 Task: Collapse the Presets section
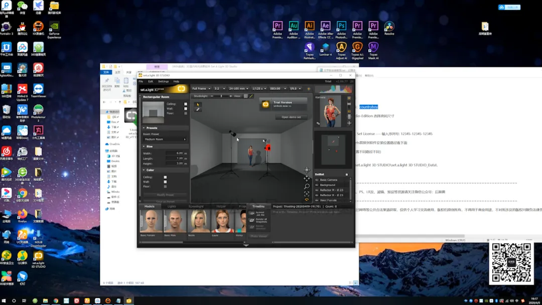(144, 128)
